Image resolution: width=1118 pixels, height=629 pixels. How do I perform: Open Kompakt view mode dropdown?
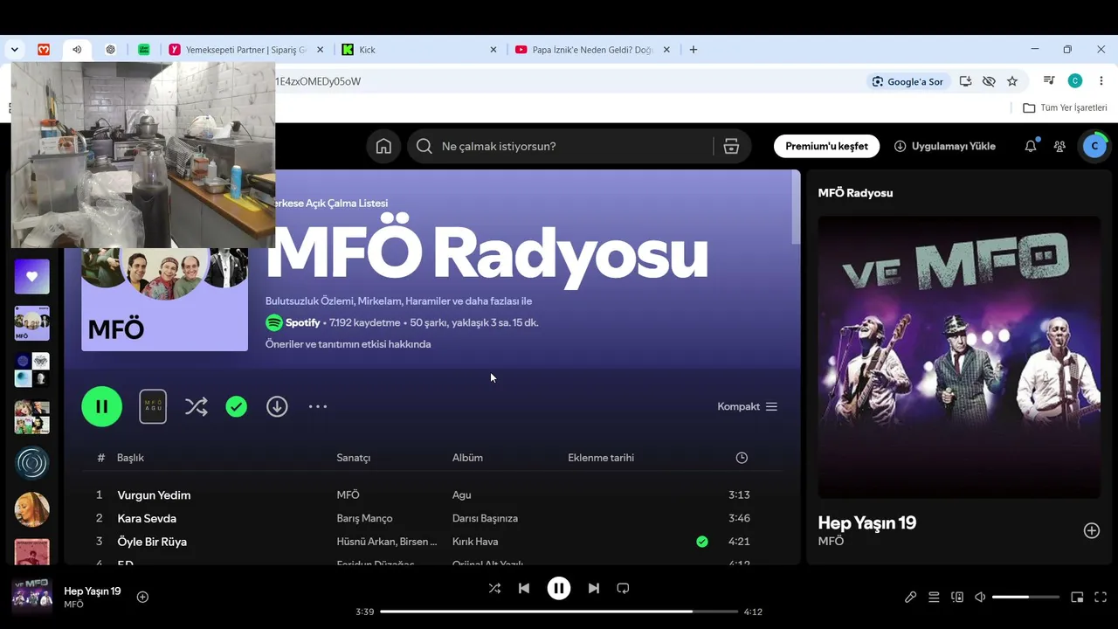(x=748, y=406)
